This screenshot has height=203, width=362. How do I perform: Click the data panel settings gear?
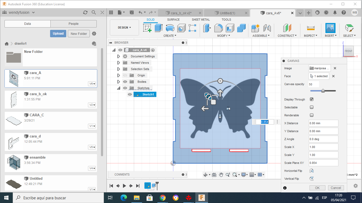(94, 34)
